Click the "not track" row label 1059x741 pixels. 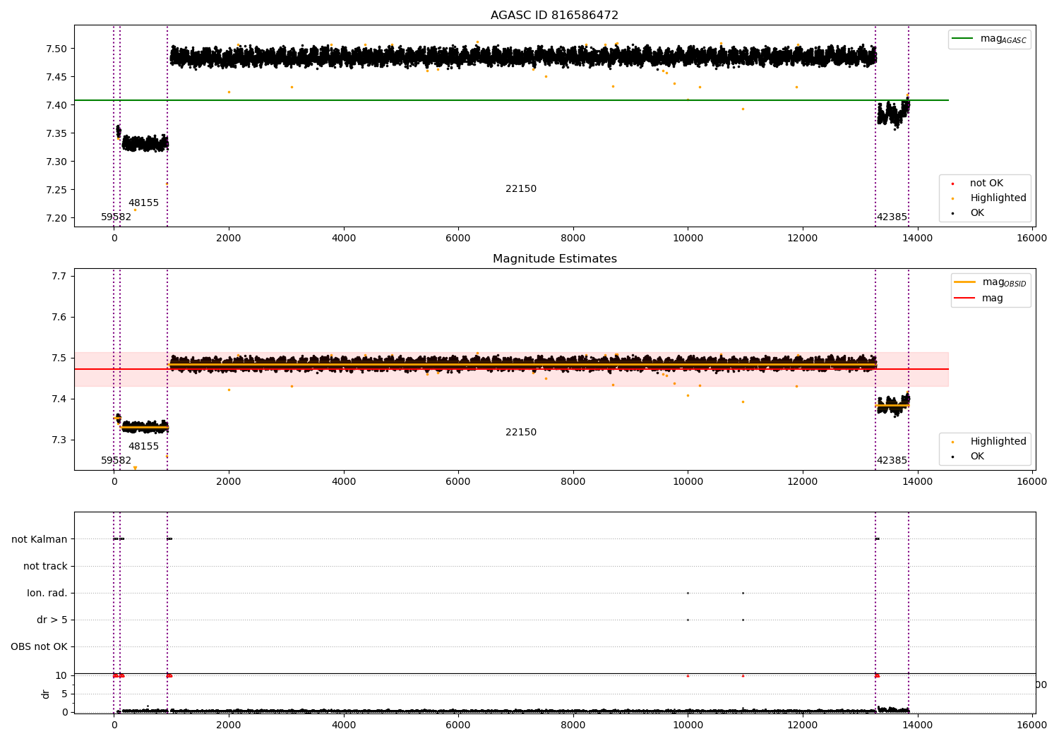point(45,566)
